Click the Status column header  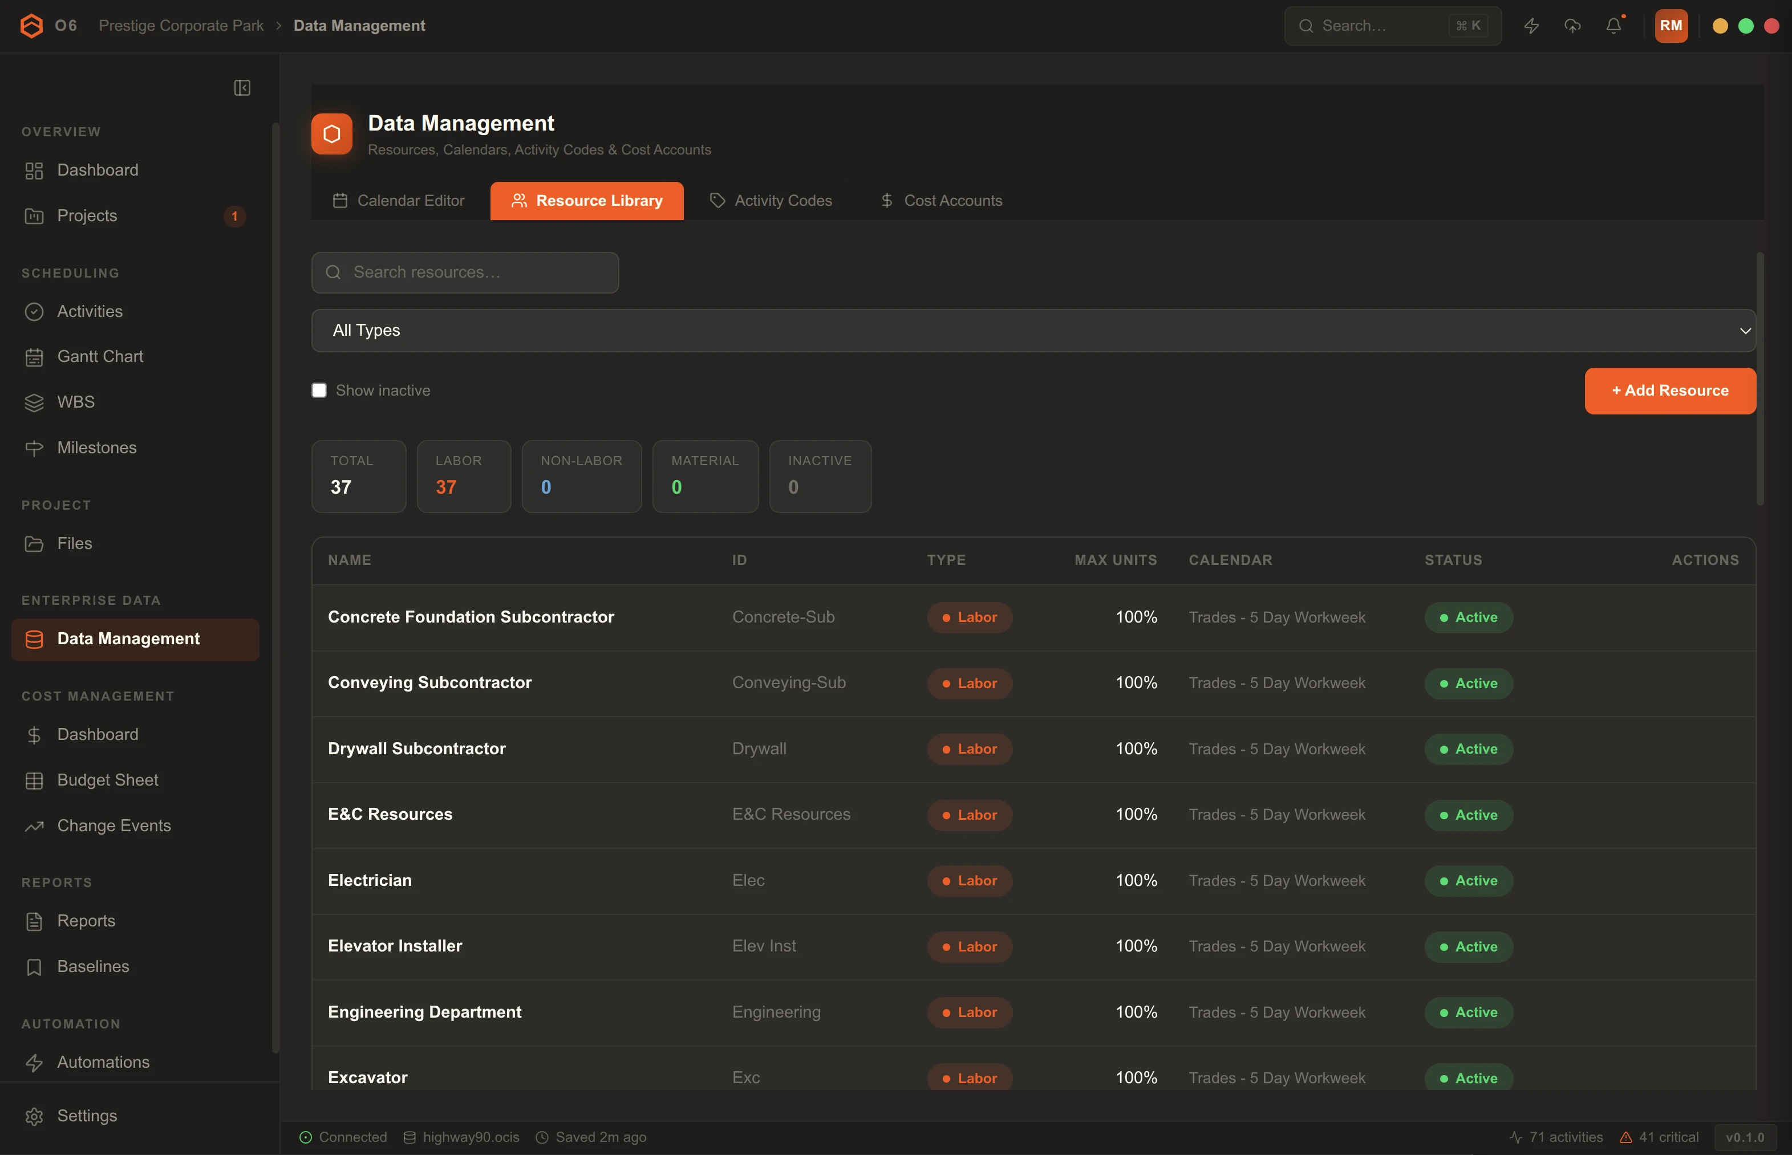point(1453,560)
